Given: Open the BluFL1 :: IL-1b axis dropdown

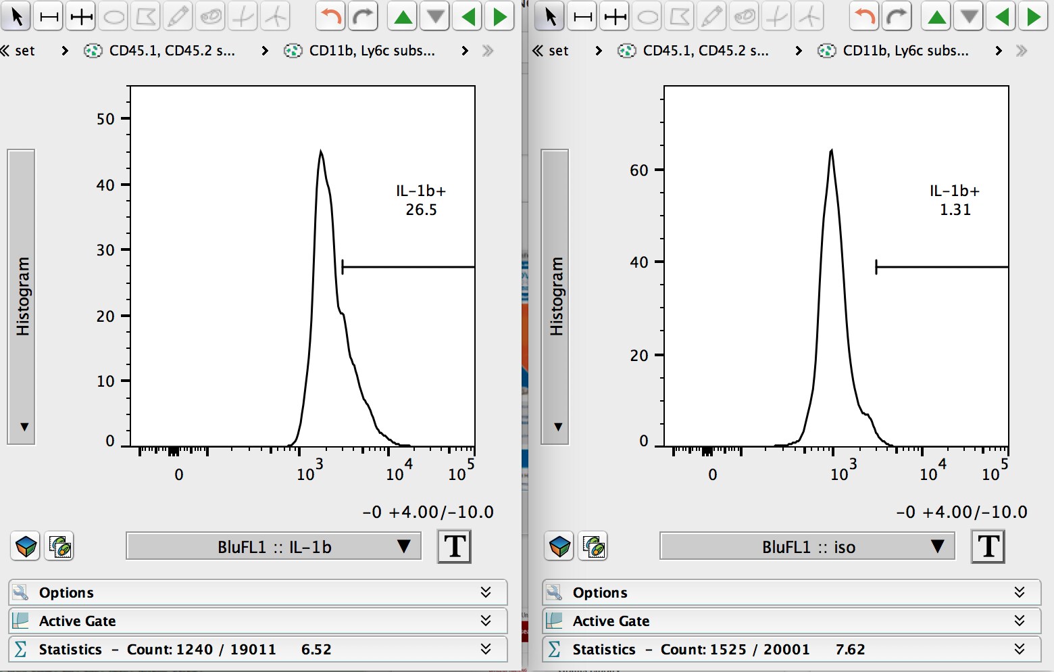Looking at the screenshot, I should (274, 546).
